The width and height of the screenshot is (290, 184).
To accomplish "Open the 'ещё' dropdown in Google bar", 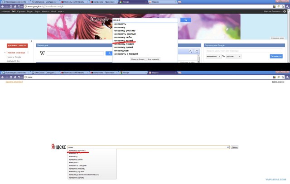I will 61,11.
